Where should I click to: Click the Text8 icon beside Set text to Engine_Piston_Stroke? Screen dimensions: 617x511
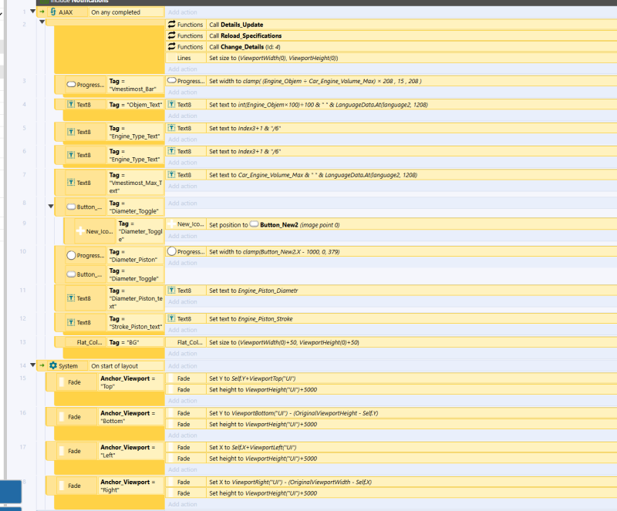171,318
